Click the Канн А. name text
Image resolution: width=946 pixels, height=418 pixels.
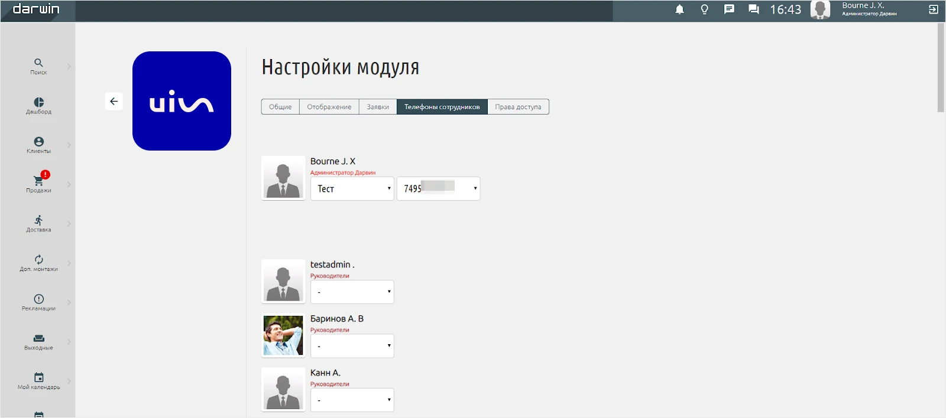click(325, 373)
